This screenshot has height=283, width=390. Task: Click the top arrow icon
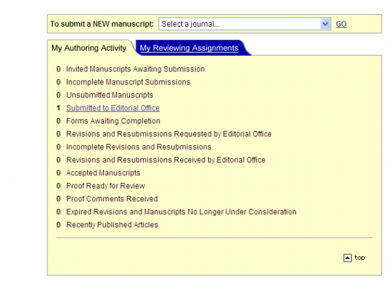(348, 258)
